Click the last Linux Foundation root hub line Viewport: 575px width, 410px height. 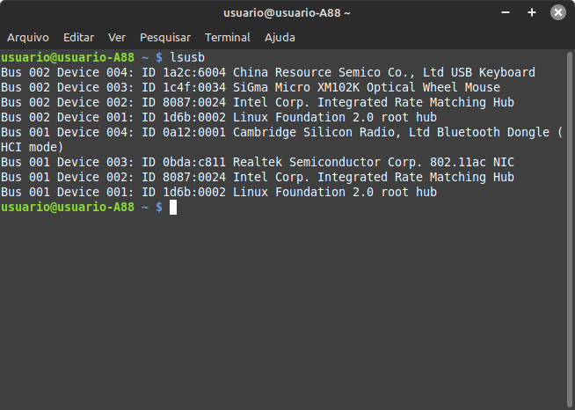click(x=219, y=192)
